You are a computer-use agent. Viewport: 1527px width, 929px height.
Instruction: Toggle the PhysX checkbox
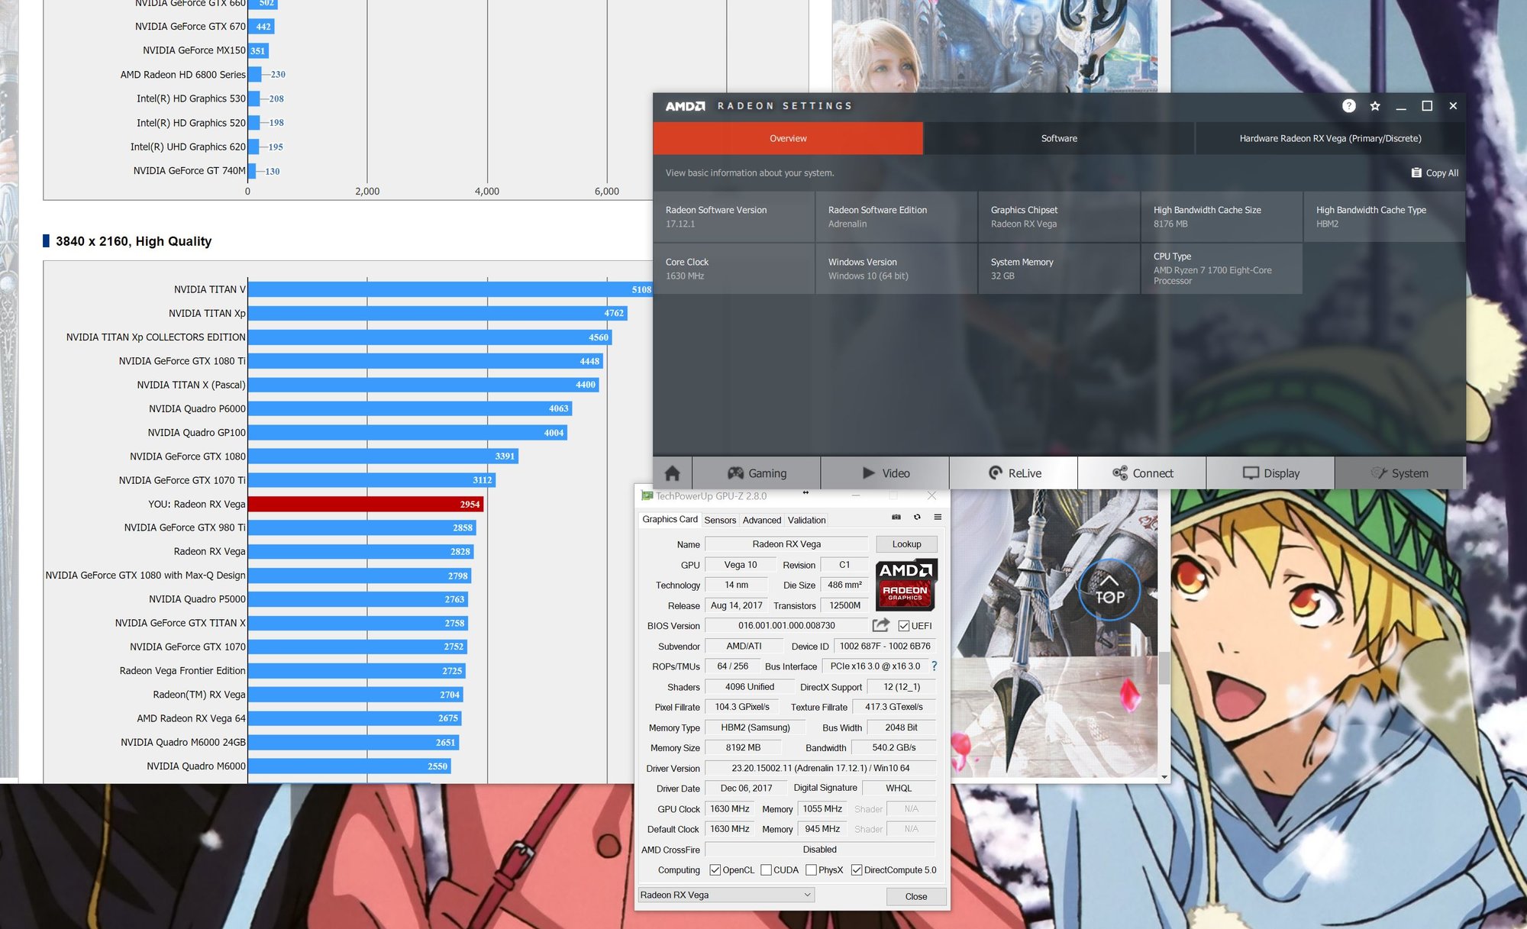click(x=811, y=870)
